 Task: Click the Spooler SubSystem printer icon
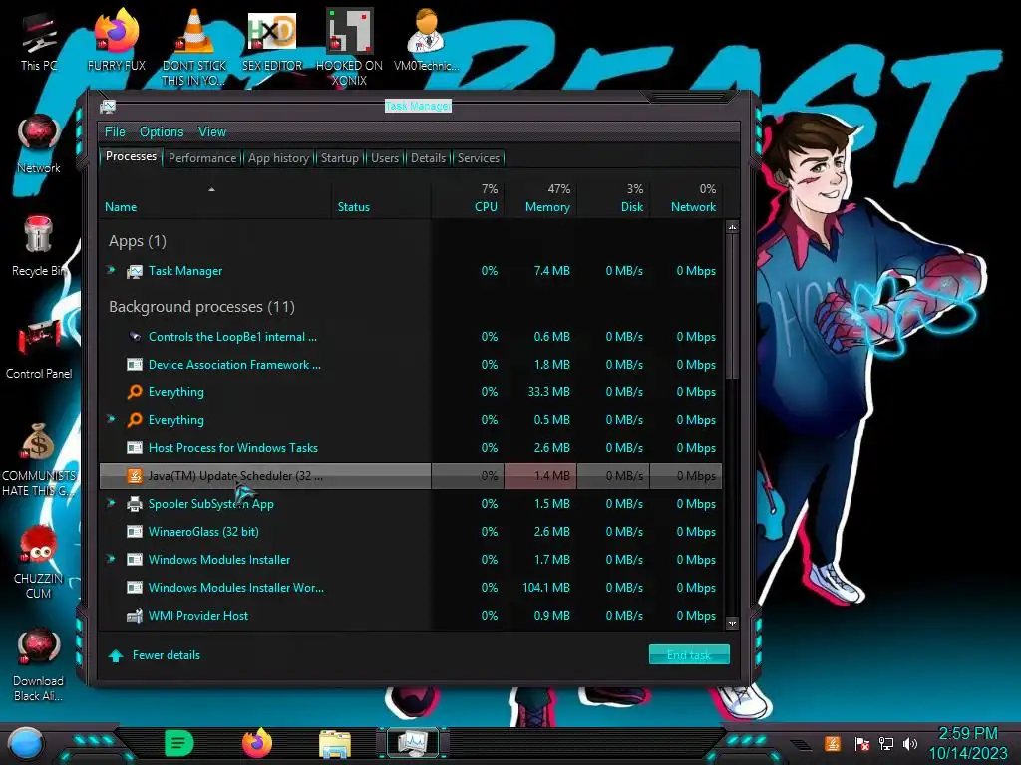(x=135, y=503)
